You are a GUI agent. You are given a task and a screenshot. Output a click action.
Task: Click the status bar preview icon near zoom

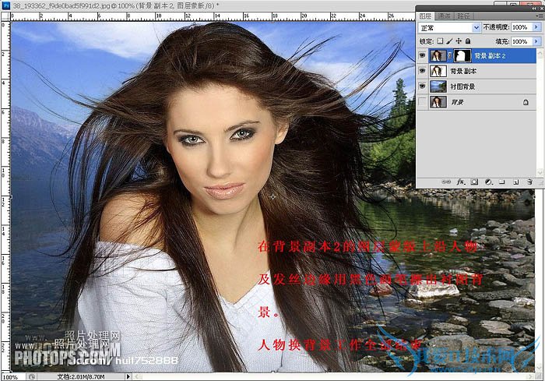point(32,377)
